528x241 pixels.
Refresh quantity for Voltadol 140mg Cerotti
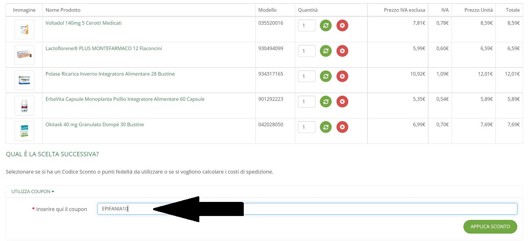point(326,25)
